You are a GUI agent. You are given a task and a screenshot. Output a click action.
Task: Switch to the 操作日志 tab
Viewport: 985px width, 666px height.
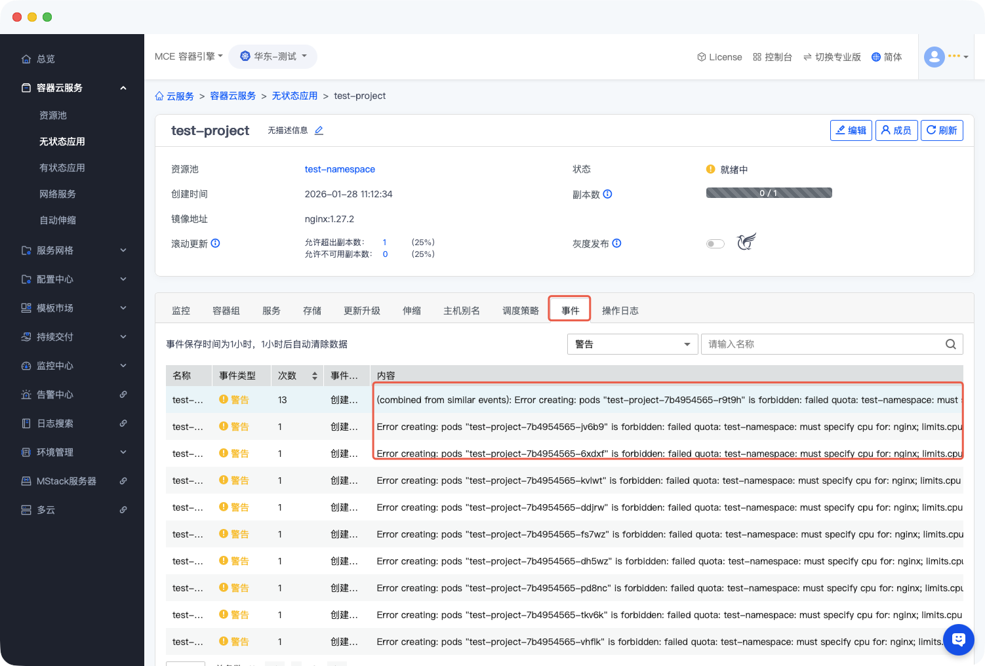pyautogui.click(x=620, y=311)
